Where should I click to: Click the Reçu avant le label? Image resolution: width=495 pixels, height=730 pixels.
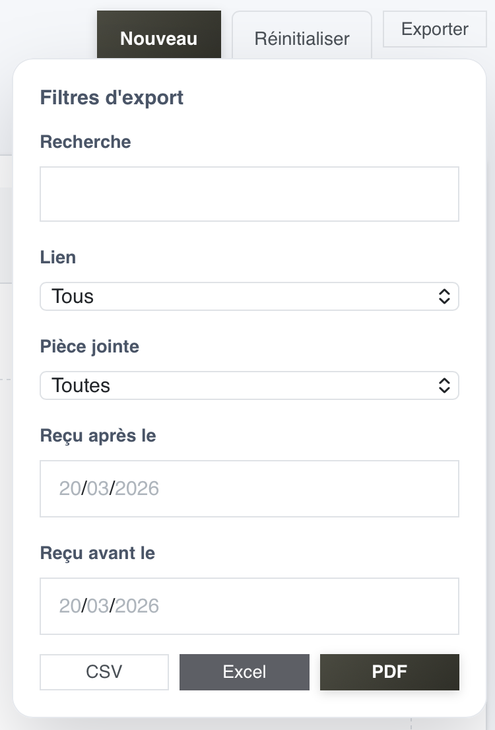[98, 552]
